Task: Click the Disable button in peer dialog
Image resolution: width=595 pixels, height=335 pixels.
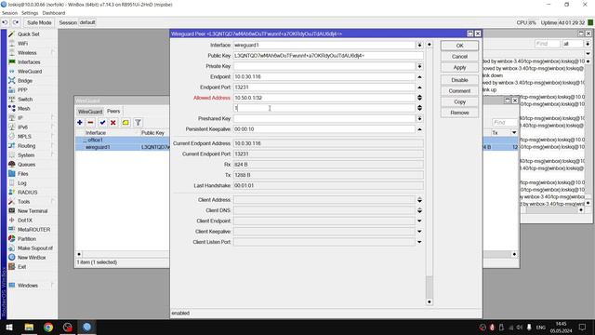Action: [459, 80]
